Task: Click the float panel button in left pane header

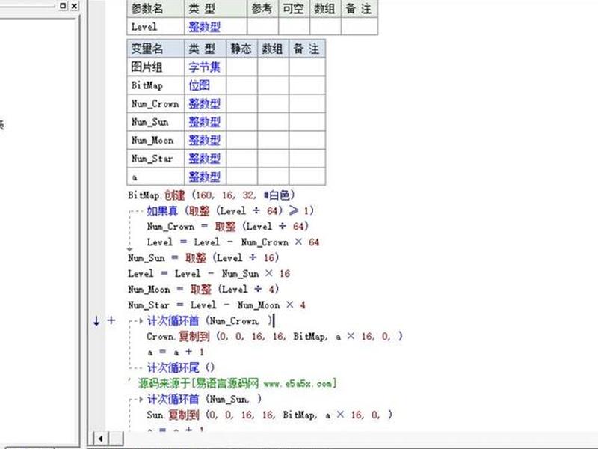Action: (x=64, y=6)
